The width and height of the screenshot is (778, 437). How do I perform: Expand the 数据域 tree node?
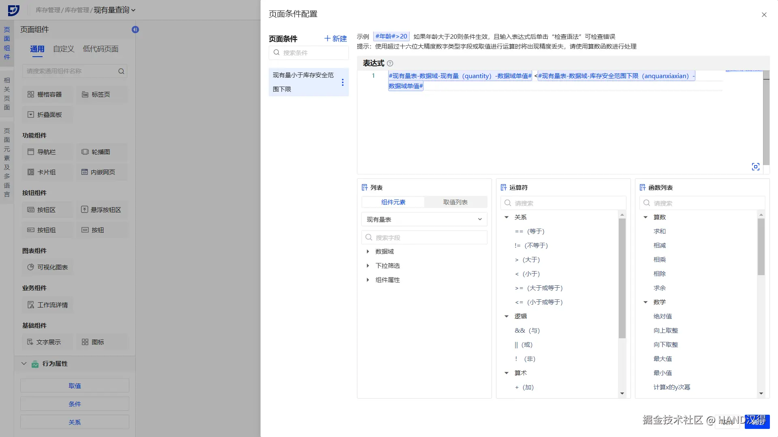pos(368,252)
